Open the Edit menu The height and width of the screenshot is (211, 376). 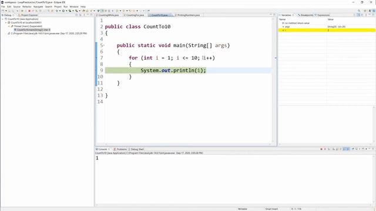9,6
